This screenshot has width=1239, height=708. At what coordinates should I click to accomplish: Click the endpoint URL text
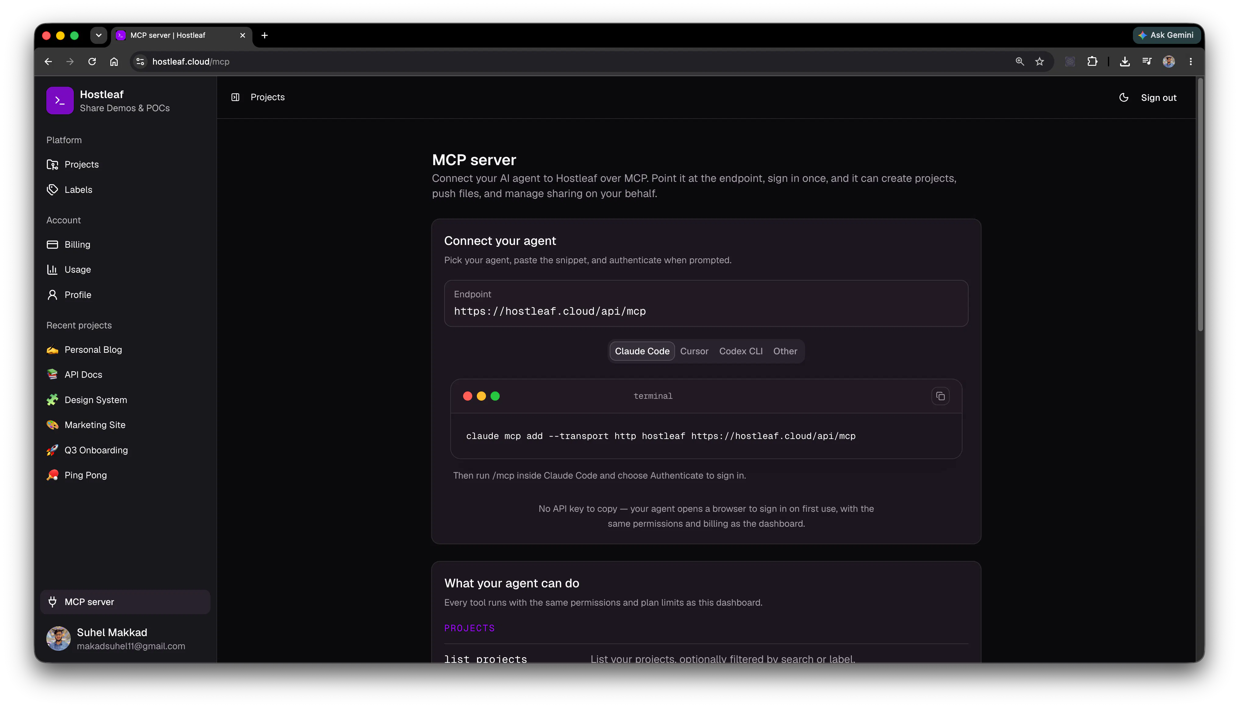coord(550,311)
